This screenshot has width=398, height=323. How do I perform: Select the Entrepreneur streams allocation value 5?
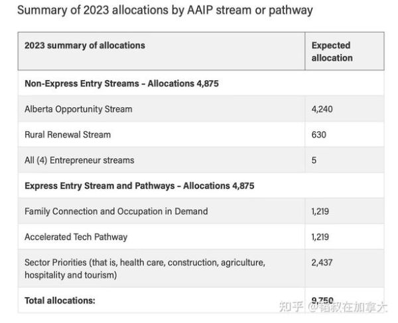(x=314, y=160)
